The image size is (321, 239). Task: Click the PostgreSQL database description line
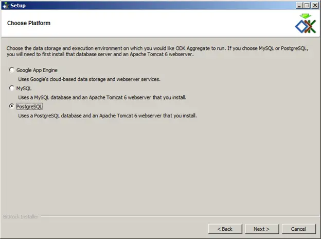pyautogui.click(x=108, y=116)
